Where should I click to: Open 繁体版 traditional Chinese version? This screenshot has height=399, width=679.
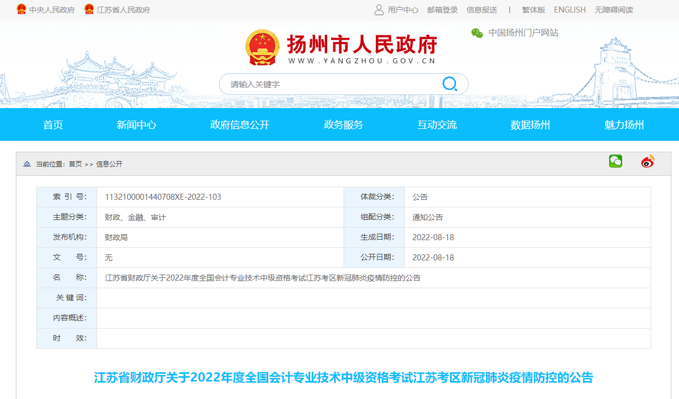tap(533, 9)
